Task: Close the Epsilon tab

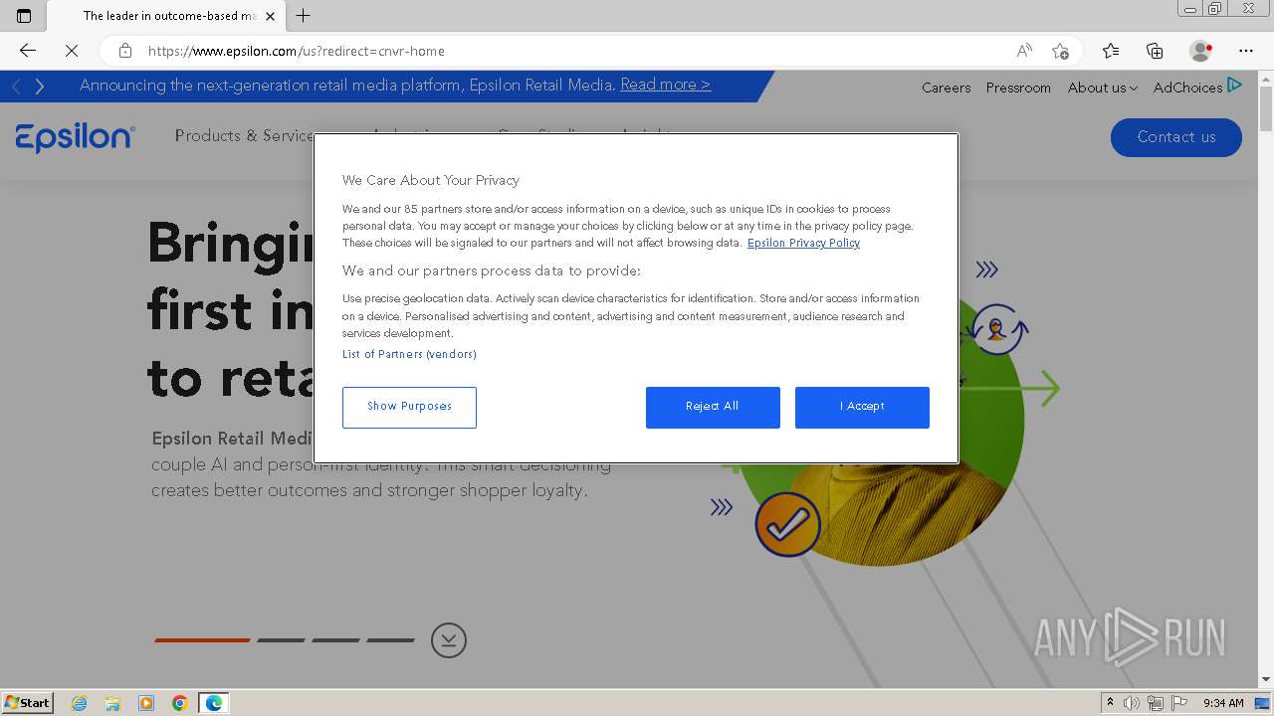Action: pos(270,16)
